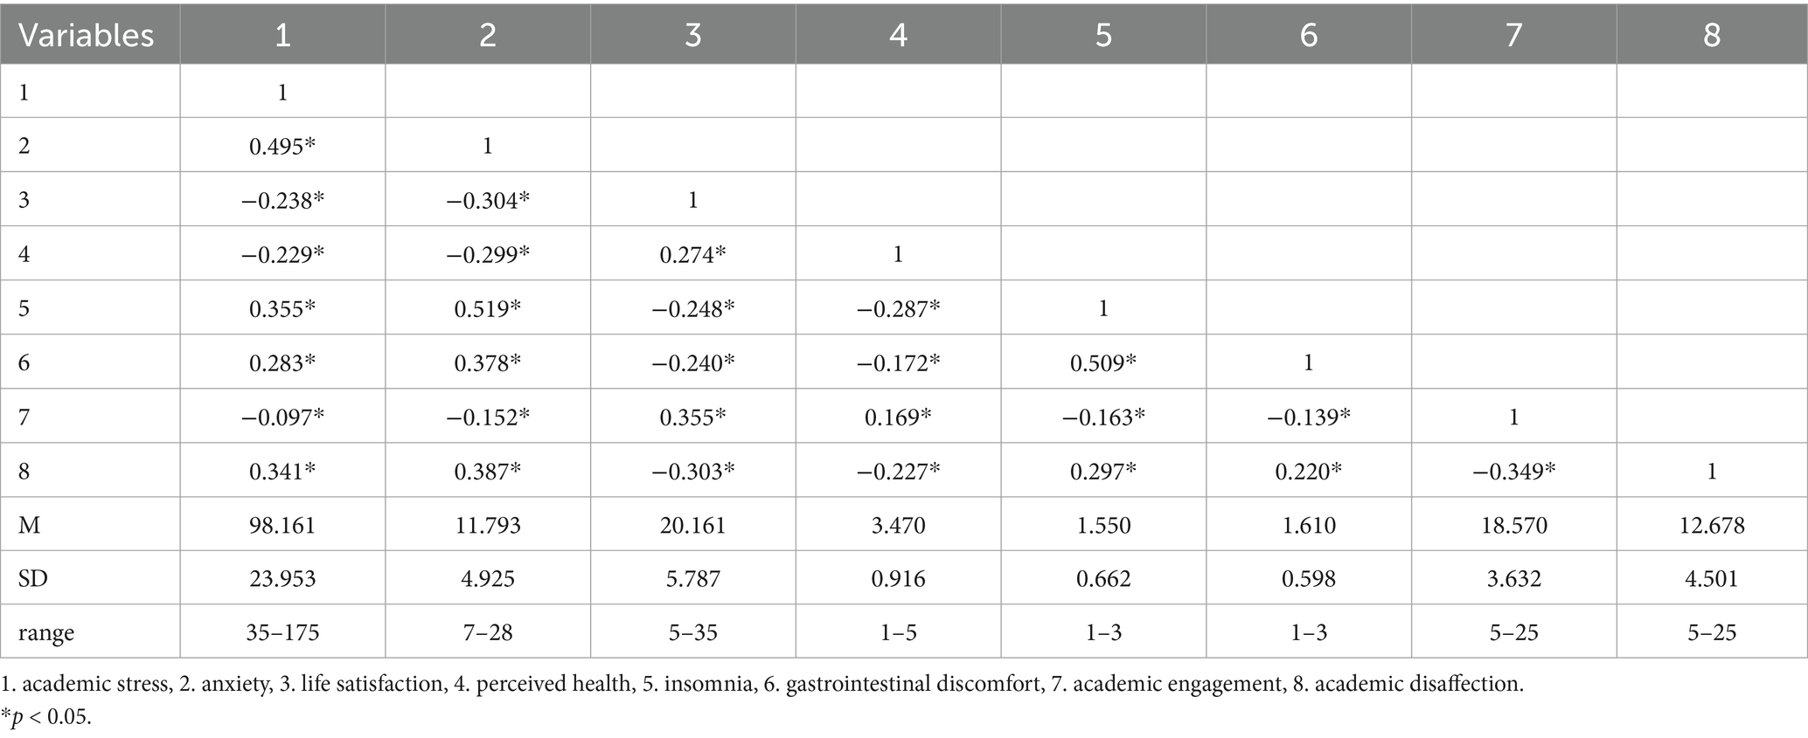
Task: Select the 0.509* insomnia correlation
Action: pos(1103,362)
